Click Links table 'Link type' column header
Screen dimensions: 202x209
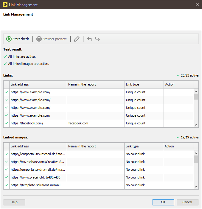(144, 84)
